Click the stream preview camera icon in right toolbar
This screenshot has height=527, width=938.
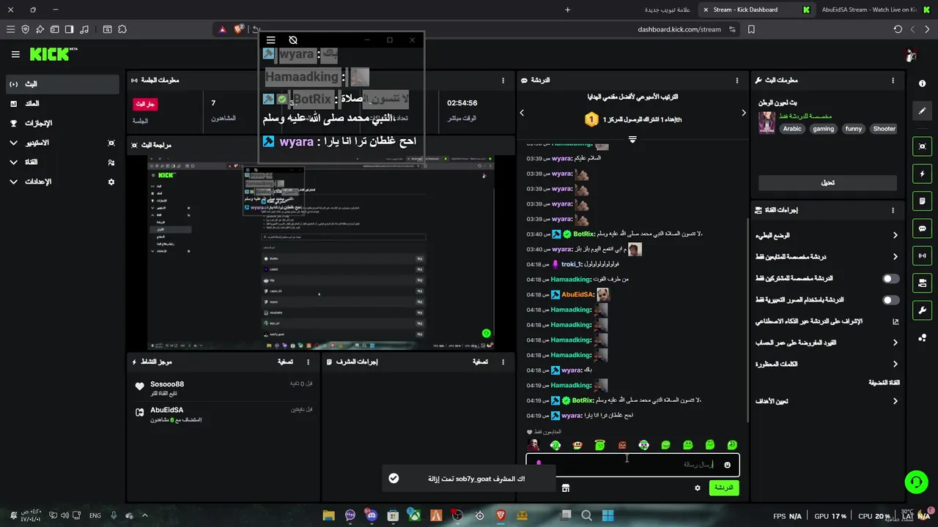(x=922, y=146)
